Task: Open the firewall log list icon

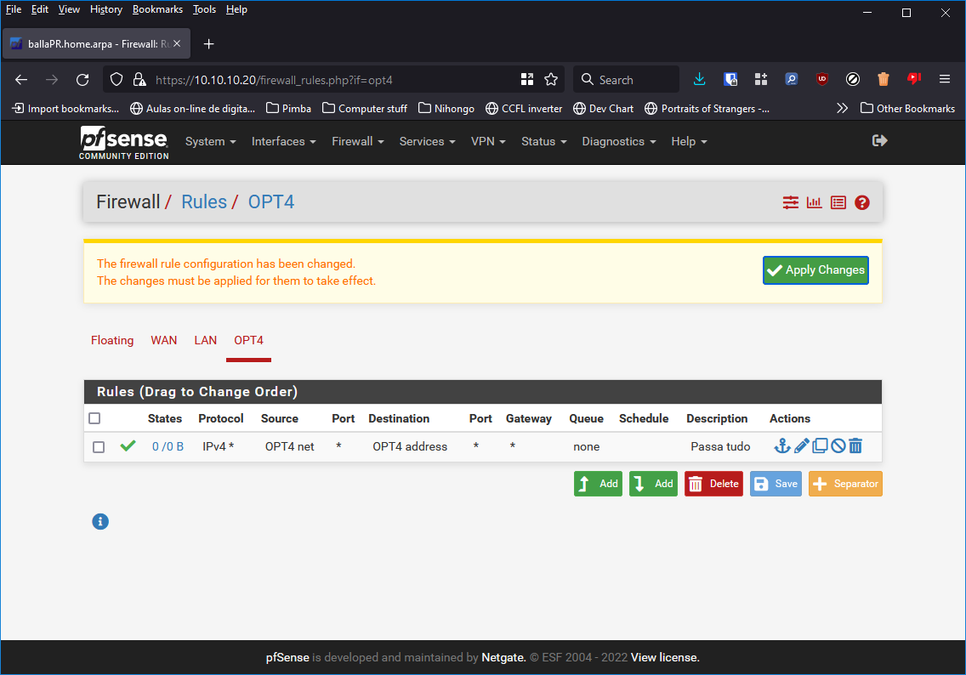Action: [838, 202]
